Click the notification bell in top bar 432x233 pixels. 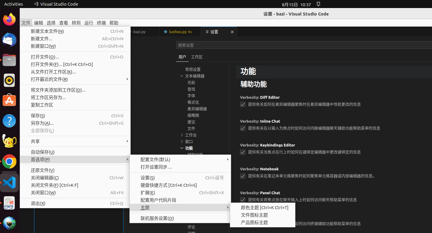(318, 4)
